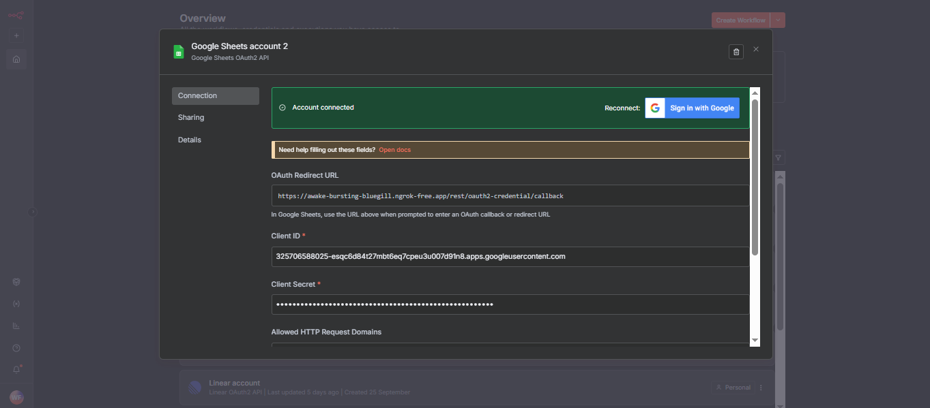
Task: Open Overview via the home icon
Action: (16, 59)
